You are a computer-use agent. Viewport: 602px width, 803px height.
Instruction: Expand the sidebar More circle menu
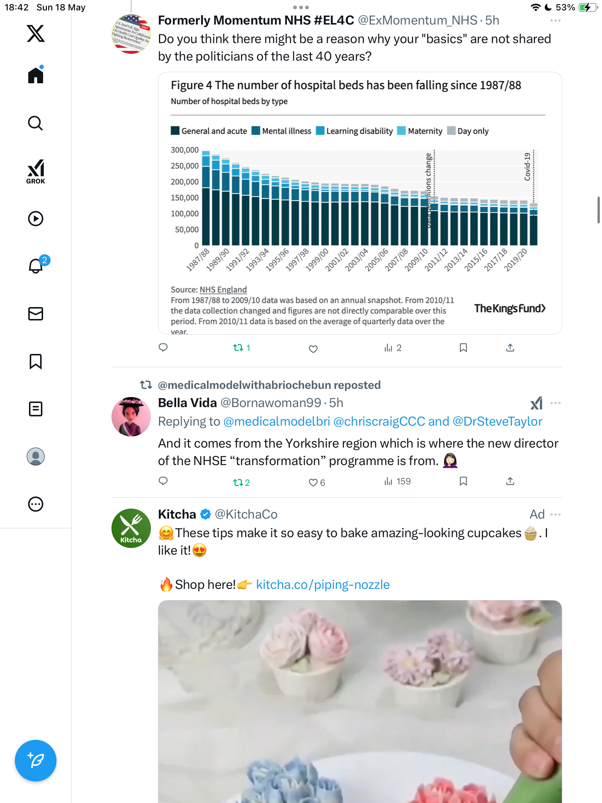pyautogui.click(x=36, y=504)
